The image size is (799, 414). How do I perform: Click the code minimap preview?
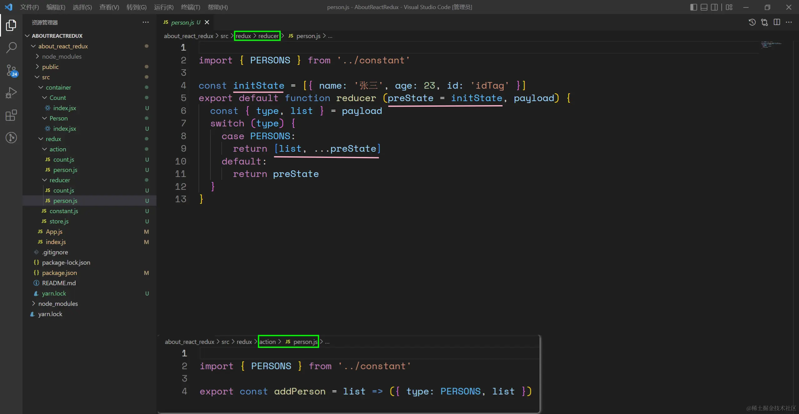[x=771, y=45]
